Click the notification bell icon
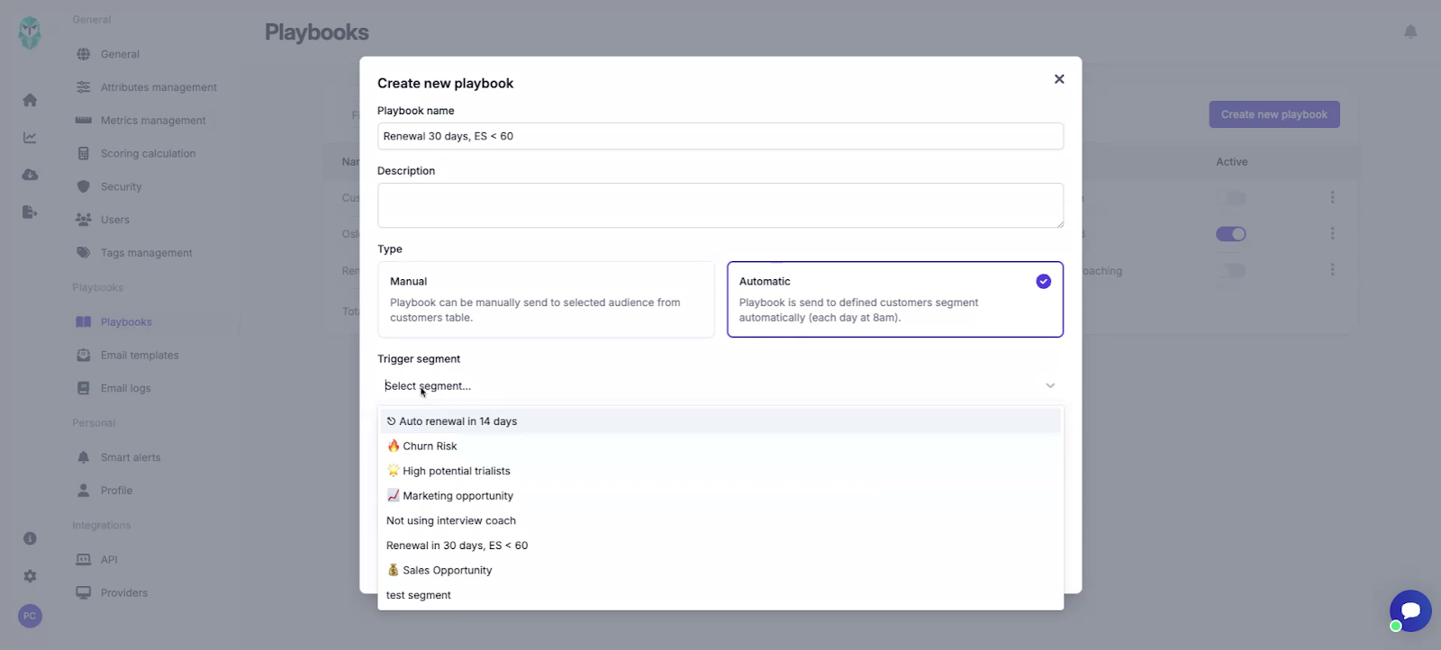The image size is (1441, 650). point(1410,32)
